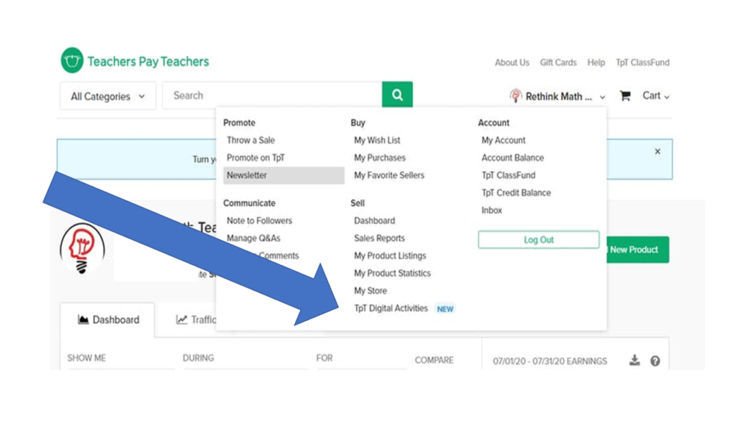Open My Product Listings
The width and height of the screenshot is (755, 424).
tap(389, 255)
